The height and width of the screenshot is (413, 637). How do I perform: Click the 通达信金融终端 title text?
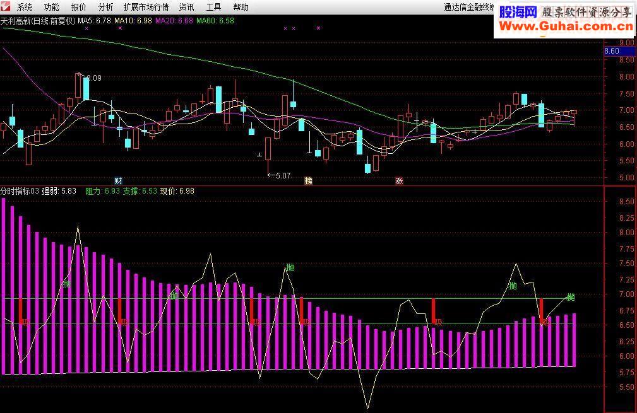(469, 7)
